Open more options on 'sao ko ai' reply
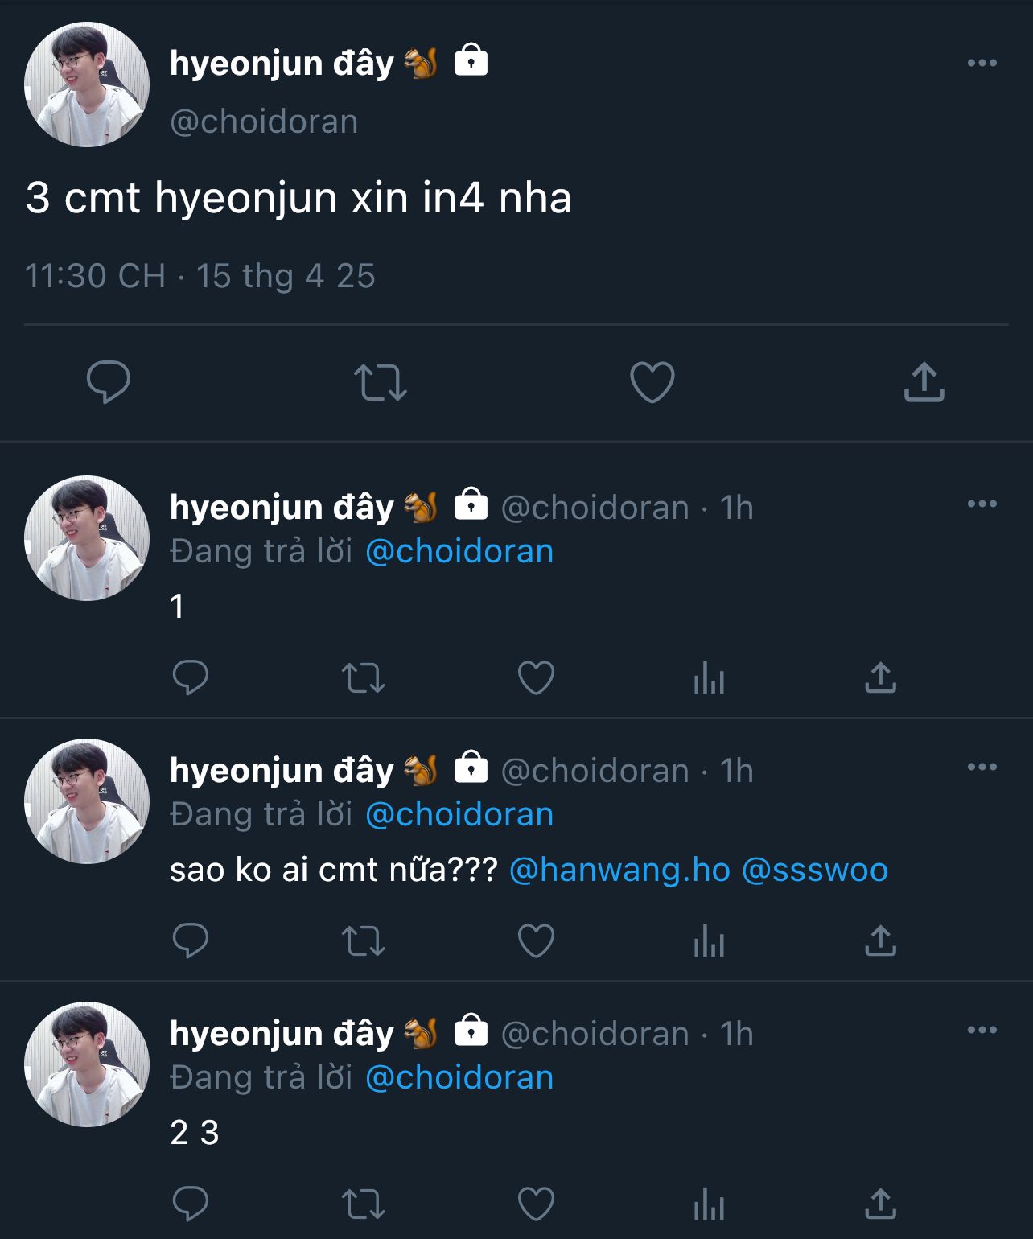This screenshot has height=1239, width=1033. (982, 768)
